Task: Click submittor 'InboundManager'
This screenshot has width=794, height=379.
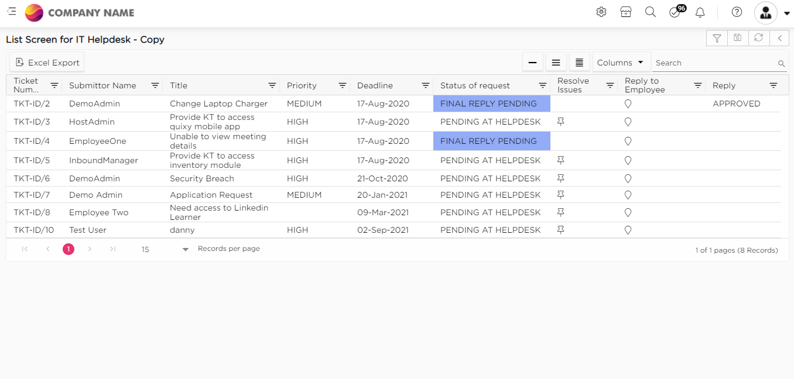Action: (103, 160)
